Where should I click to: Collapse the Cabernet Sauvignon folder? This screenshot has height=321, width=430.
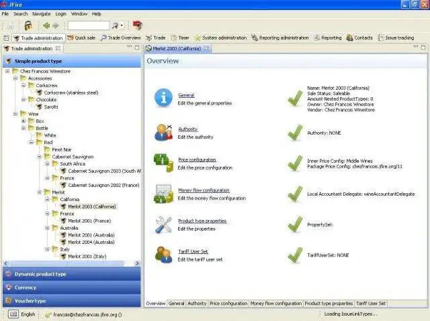(40, 157)
